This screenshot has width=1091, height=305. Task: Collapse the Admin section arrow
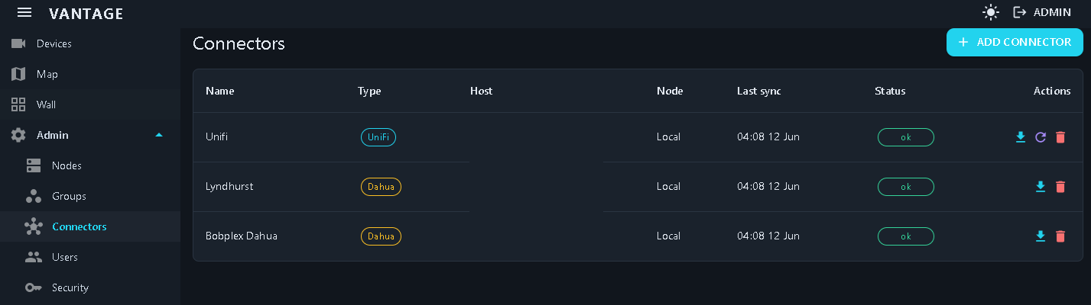159,135
